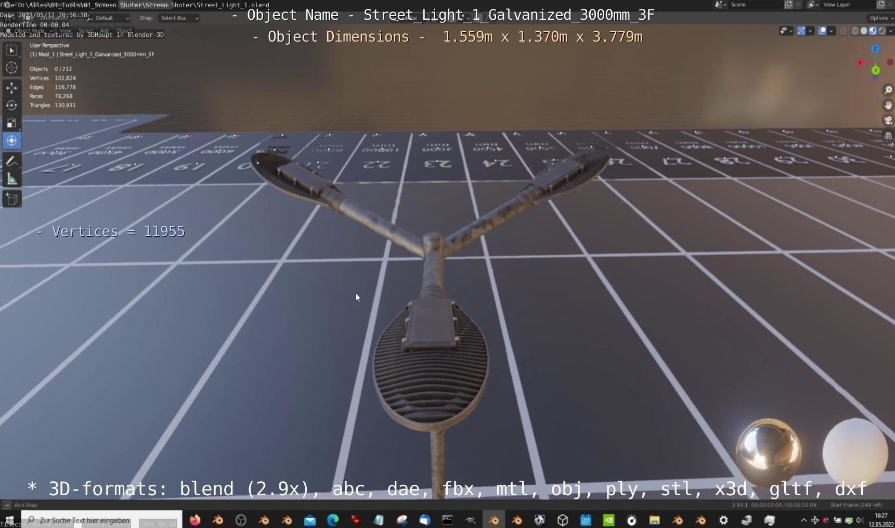Open Windows Settings gear in taskbar

[723, 520]
